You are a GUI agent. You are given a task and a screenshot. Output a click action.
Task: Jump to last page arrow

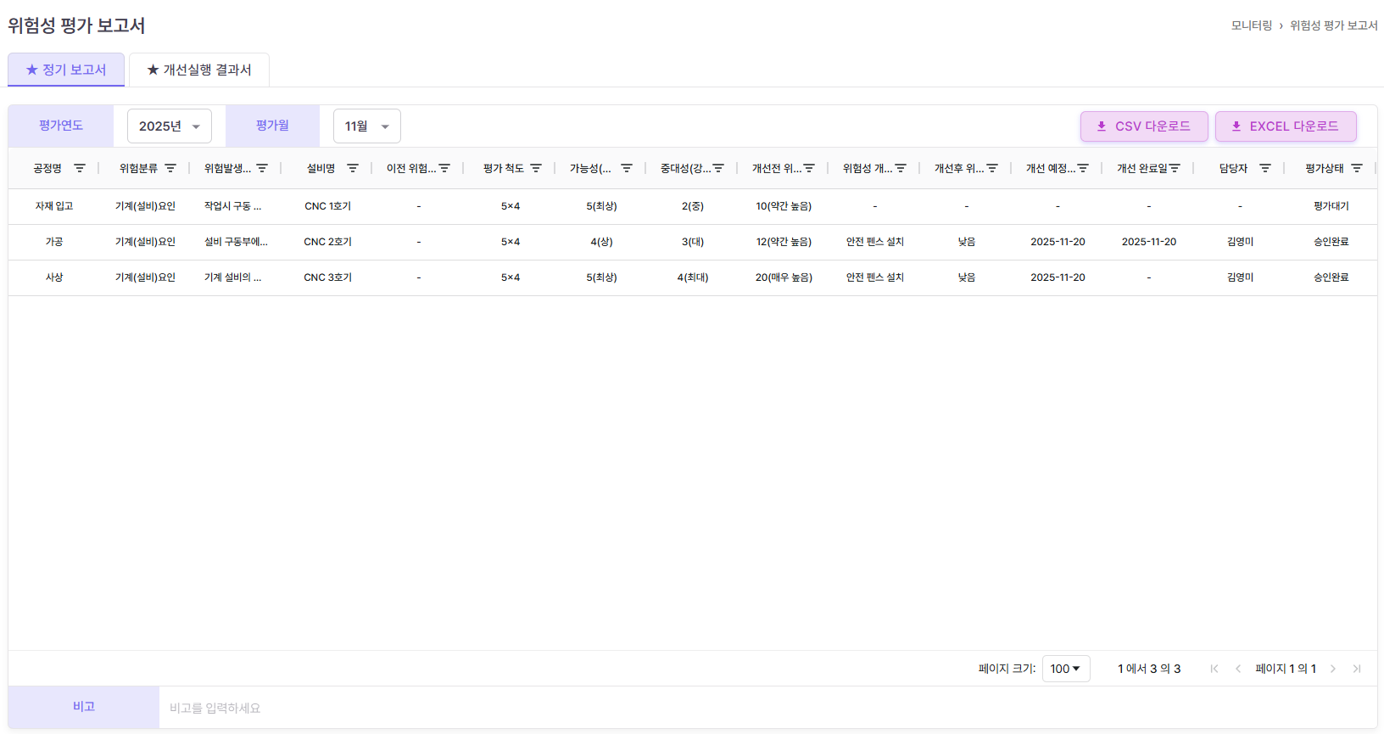point(1357,669)
